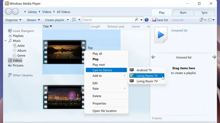
Task: Click the magnifying glass search icon
Action: point(136,20)
